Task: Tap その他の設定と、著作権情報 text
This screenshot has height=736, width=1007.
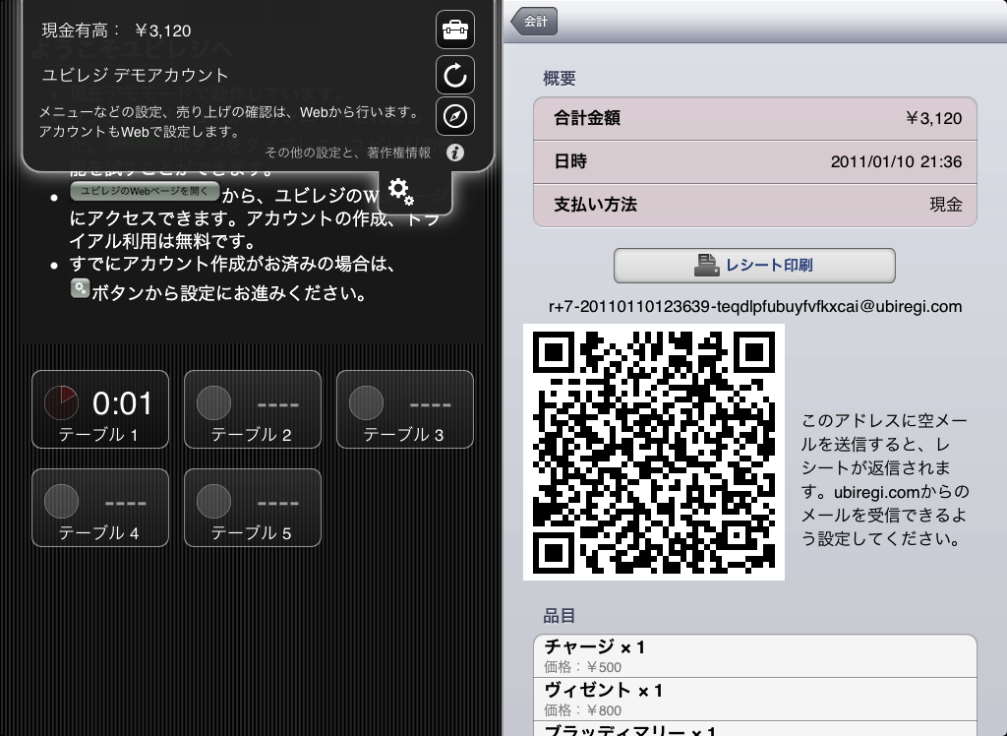Action: (348, 153)
